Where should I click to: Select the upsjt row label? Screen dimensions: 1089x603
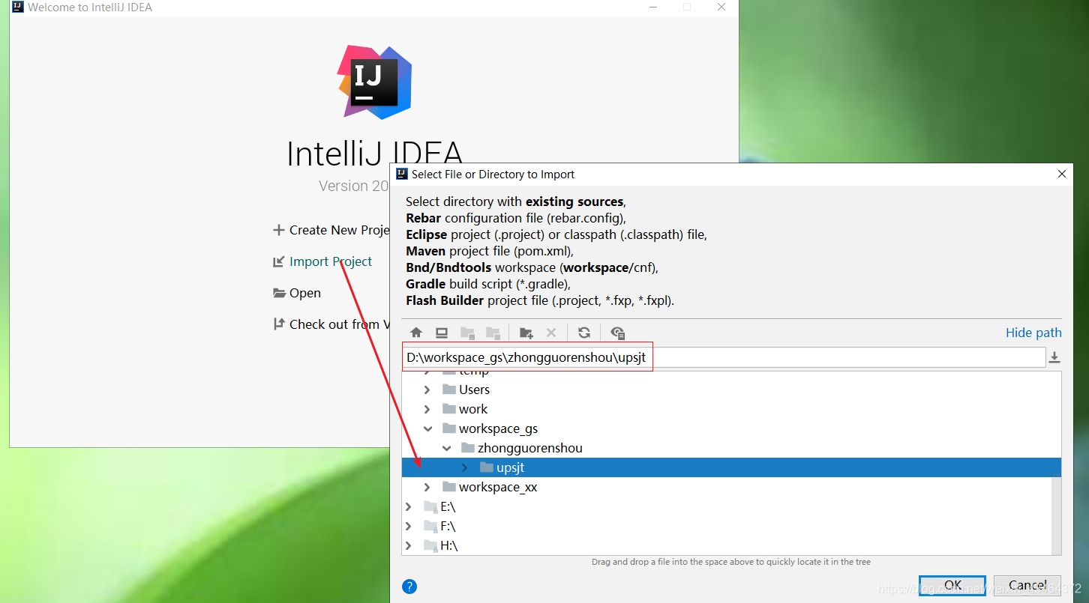510,467
